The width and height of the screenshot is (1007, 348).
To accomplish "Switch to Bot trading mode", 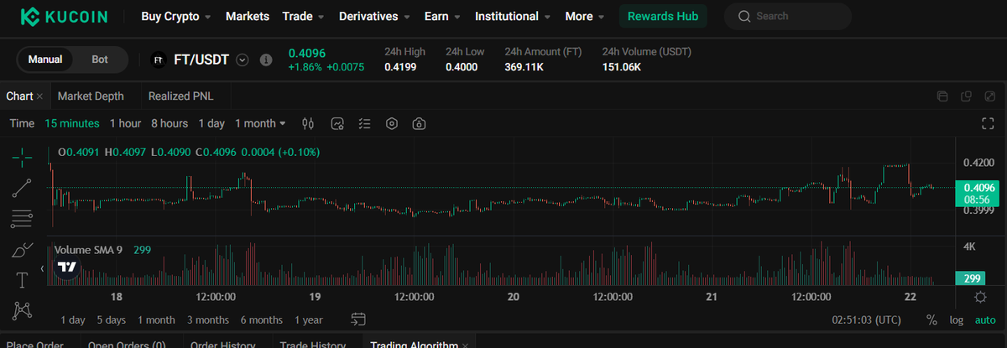I will pos(99,60).
